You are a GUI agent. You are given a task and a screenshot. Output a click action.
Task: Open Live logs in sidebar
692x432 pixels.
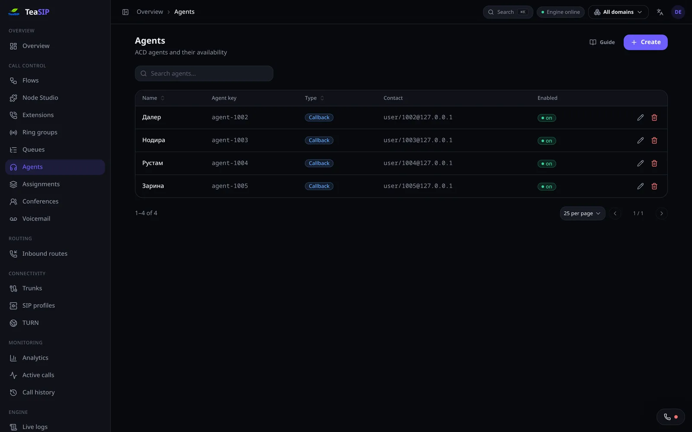click(55, 427)
